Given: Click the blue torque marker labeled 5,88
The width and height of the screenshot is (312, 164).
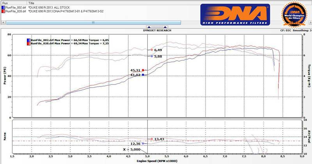Looking at the screenshot, I should [152, 56].
